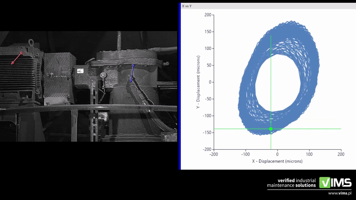Click the Y-axis tick value 150
Viewport: 356px width, 200px height.
208,32
